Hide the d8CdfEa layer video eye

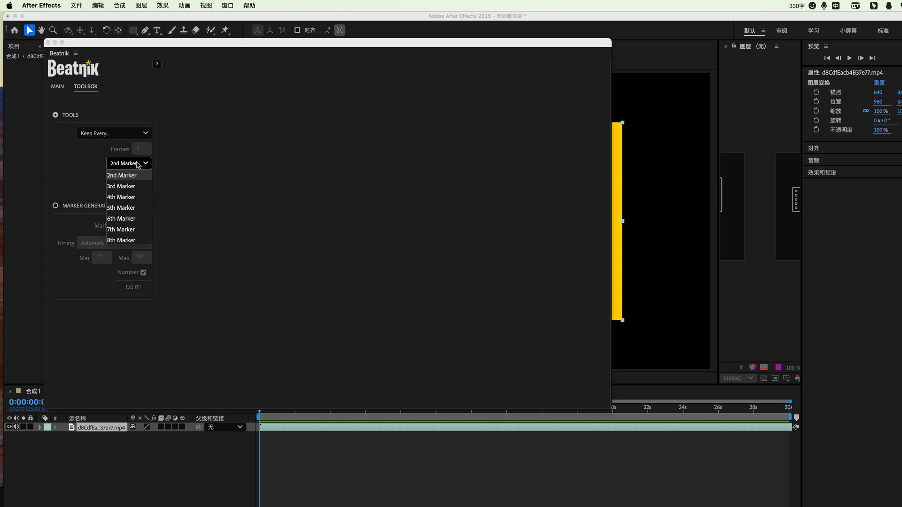pyautogui.click(x=9, y=427)
